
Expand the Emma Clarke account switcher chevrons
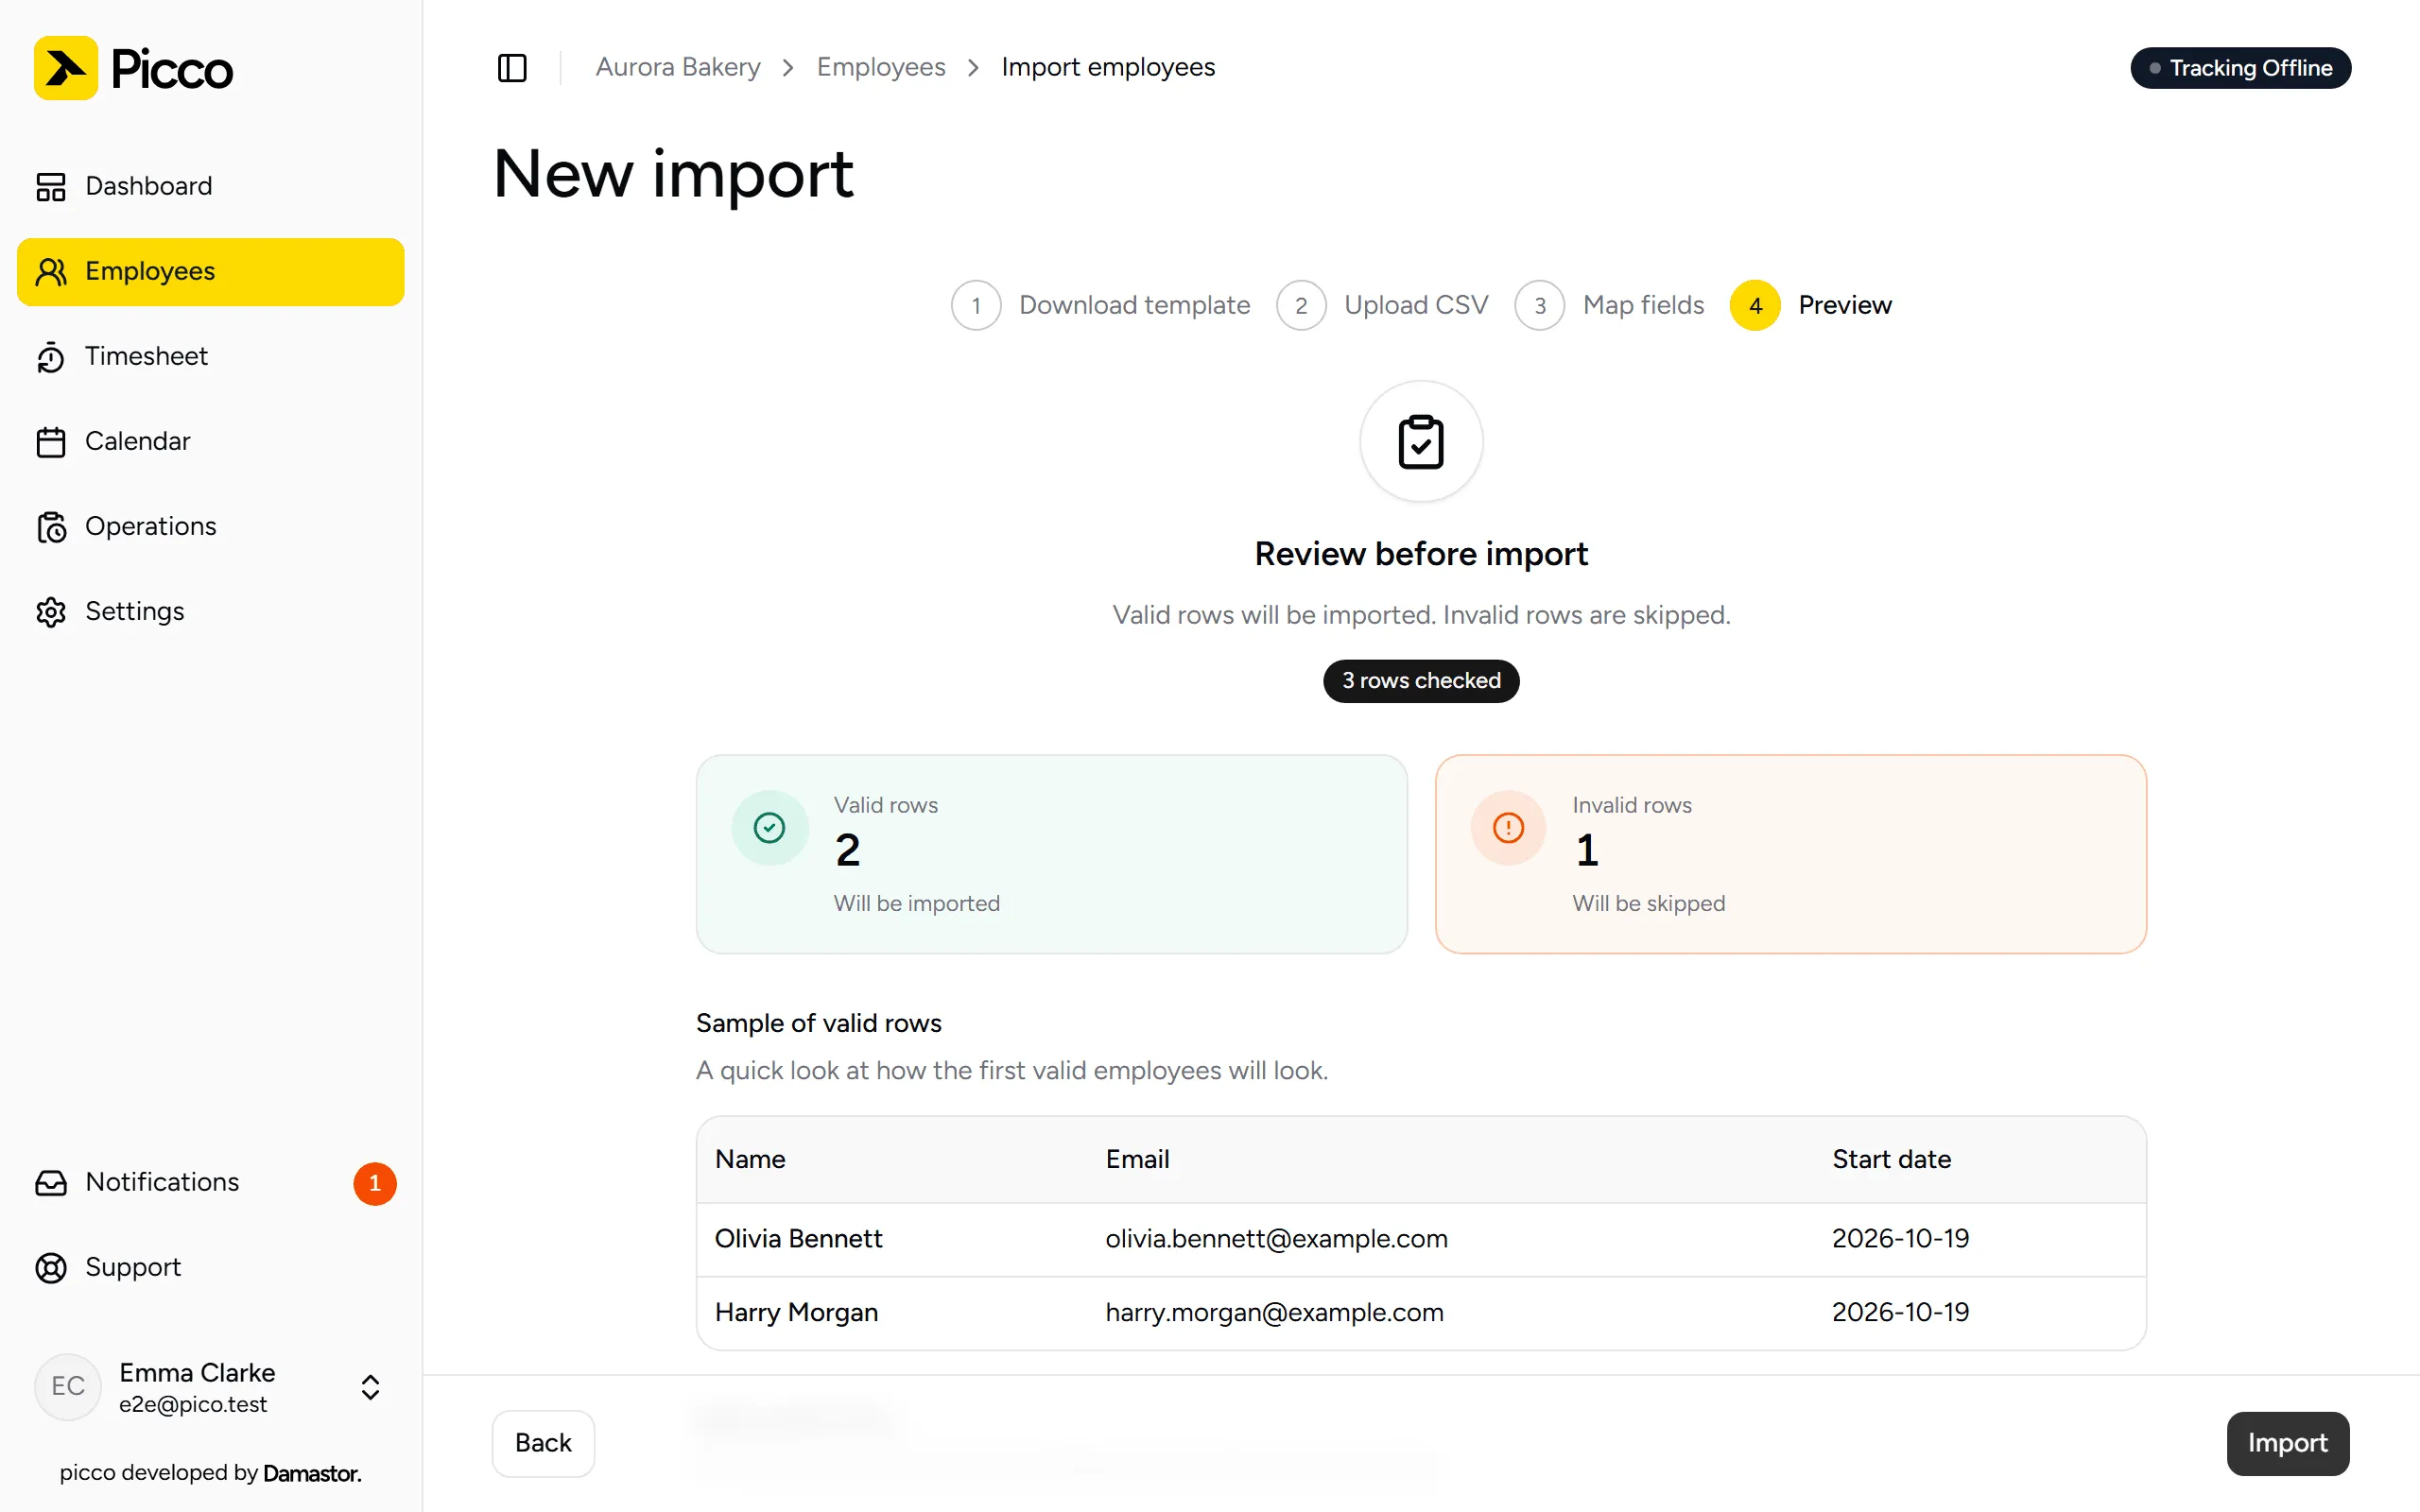pyautogui.click(x=370, y=1387)
